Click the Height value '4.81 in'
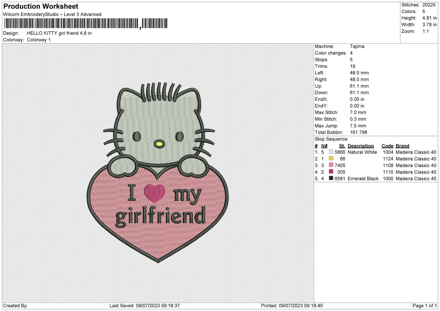The width and height of the screenshot is (440, 311). (429, 18)
